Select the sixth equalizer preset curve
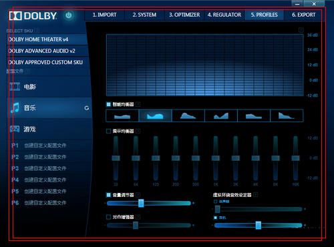This screenshot has height=247, width=334. pos(287,115)
